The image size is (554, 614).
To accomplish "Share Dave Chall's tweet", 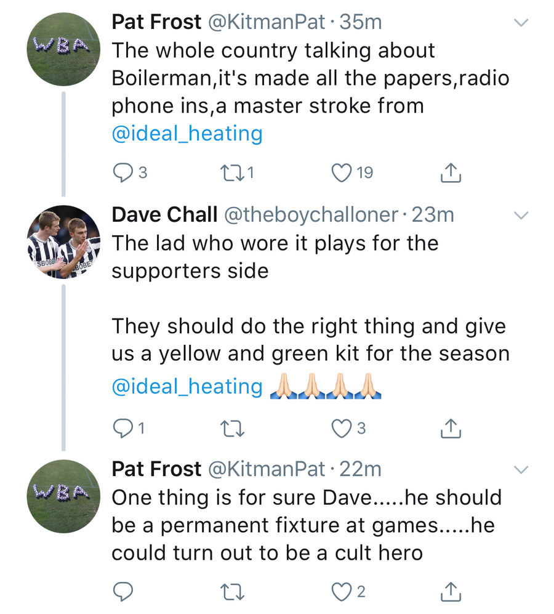I will tap(451, 428).
